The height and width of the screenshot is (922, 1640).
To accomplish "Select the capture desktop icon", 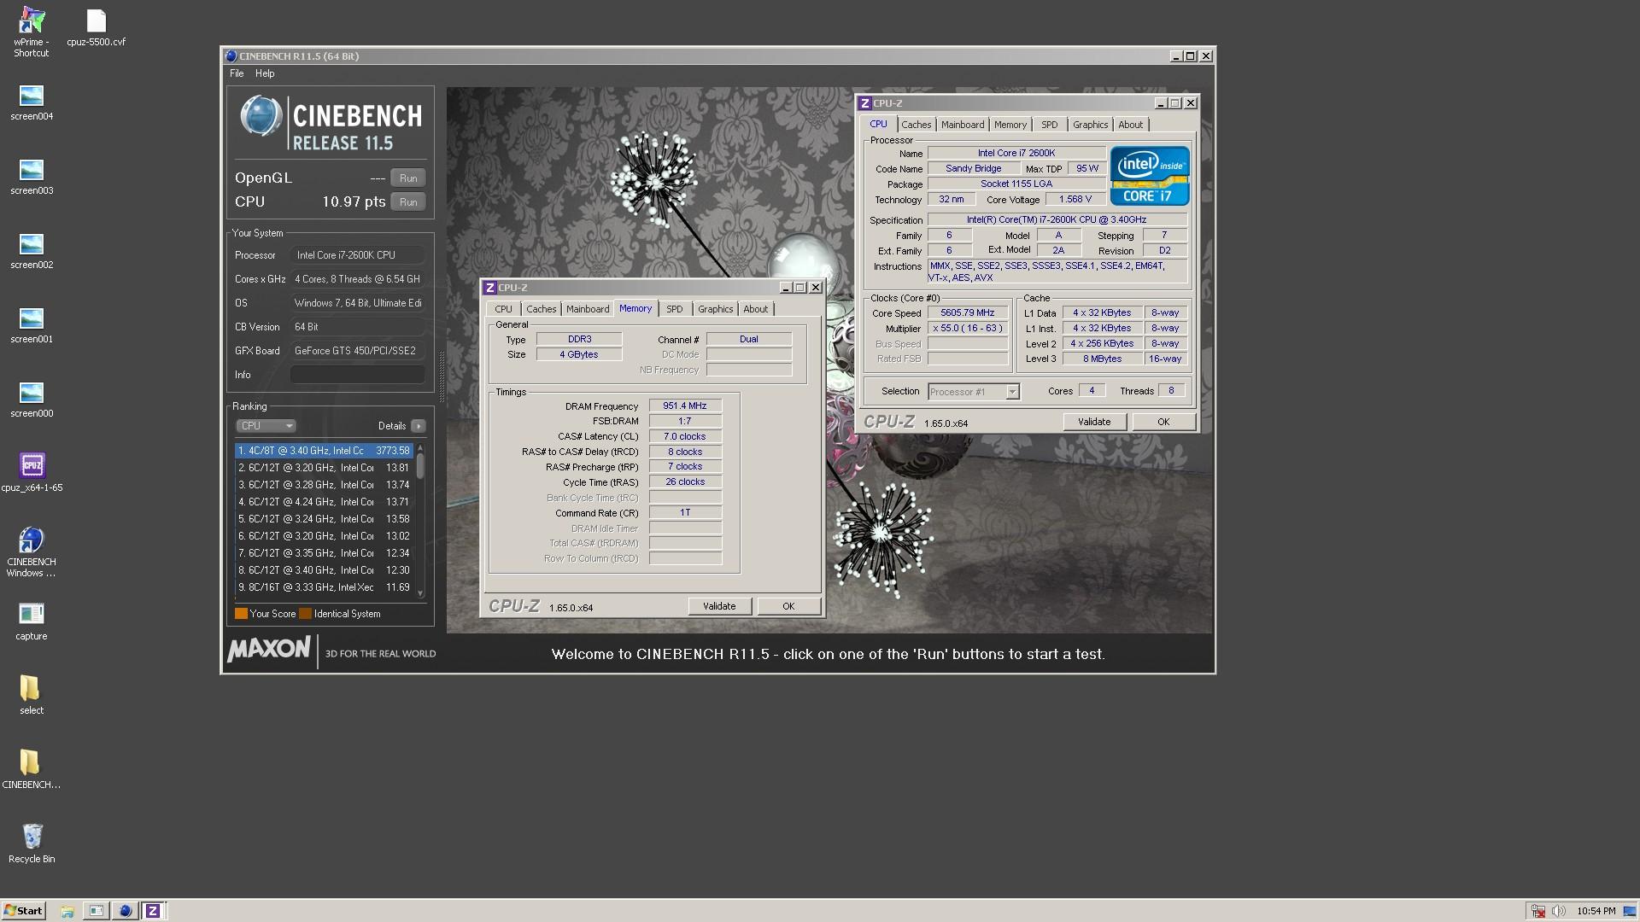I will (32, 622).
